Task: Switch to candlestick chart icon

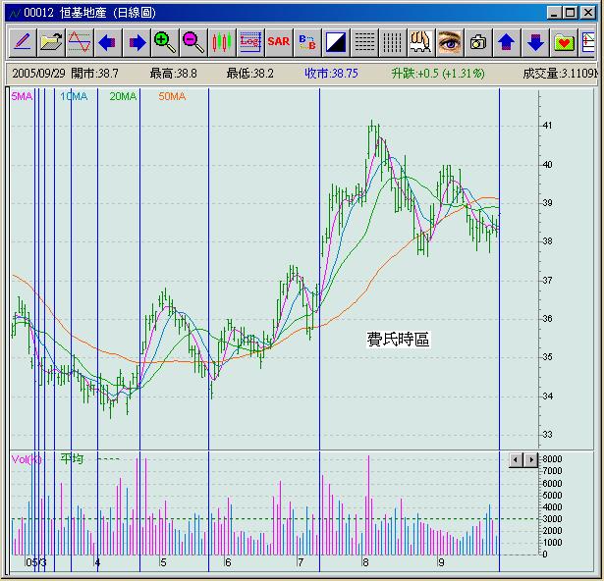Action: coord(222,42)
